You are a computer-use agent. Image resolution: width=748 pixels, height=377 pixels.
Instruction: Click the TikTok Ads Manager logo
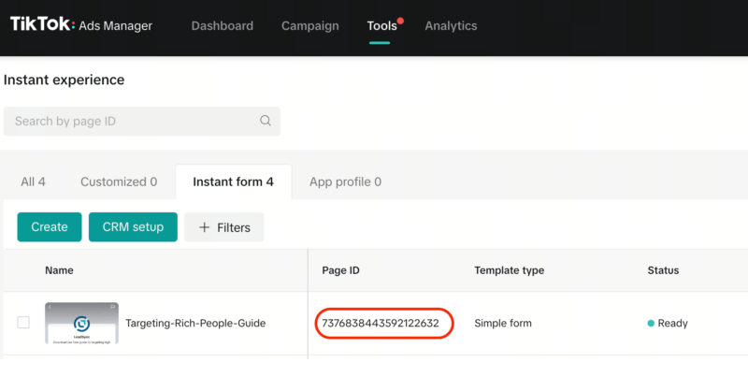(x=80, y=25)
